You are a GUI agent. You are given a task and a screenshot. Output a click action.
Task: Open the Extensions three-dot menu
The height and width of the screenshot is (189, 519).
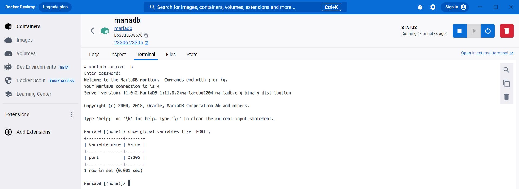point(72,114)
